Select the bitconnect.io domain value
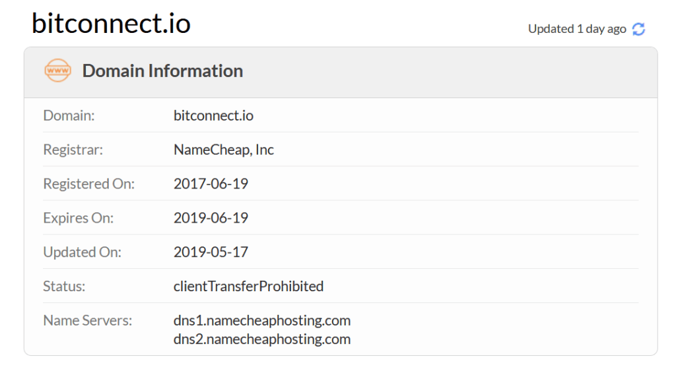 (213, 116)
